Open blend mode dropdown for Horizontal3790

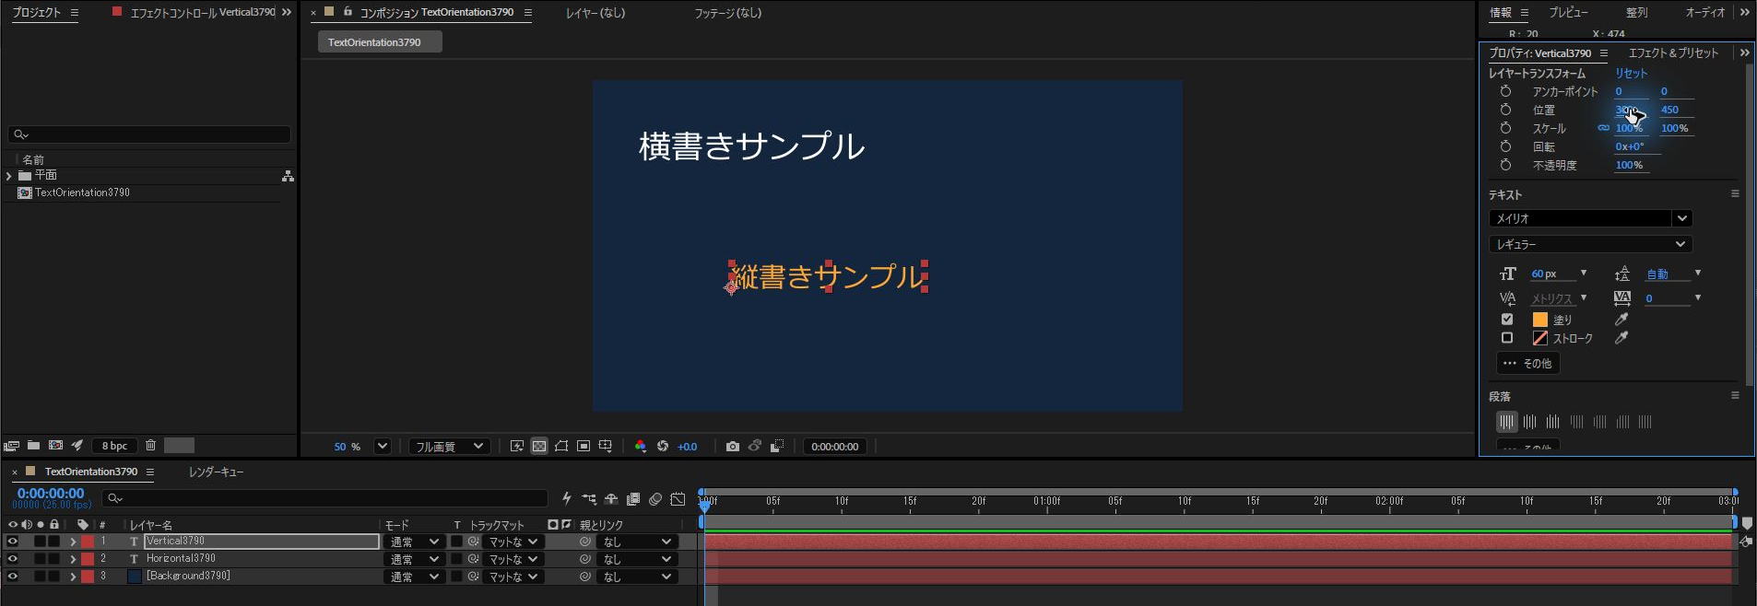point(414,559)
